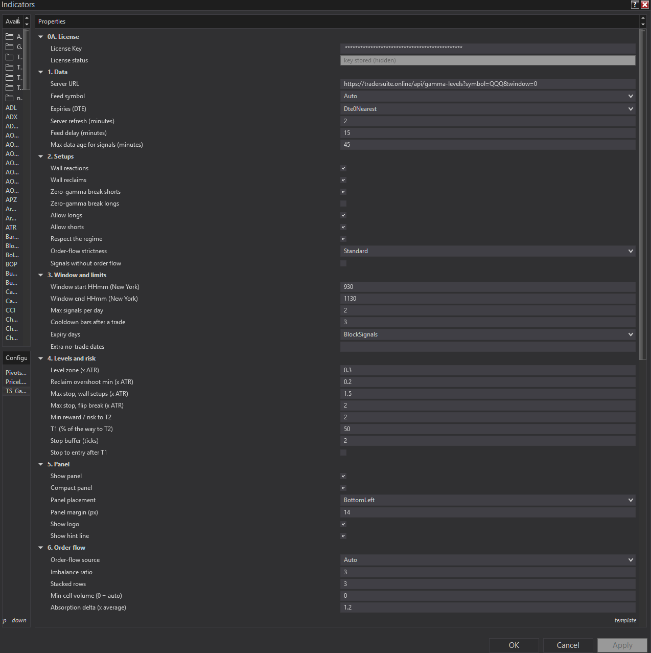Collapse the 6. Order flow section
Image resolution: width=651 pixels, height=653 pixels.
(x=41, y=548)
